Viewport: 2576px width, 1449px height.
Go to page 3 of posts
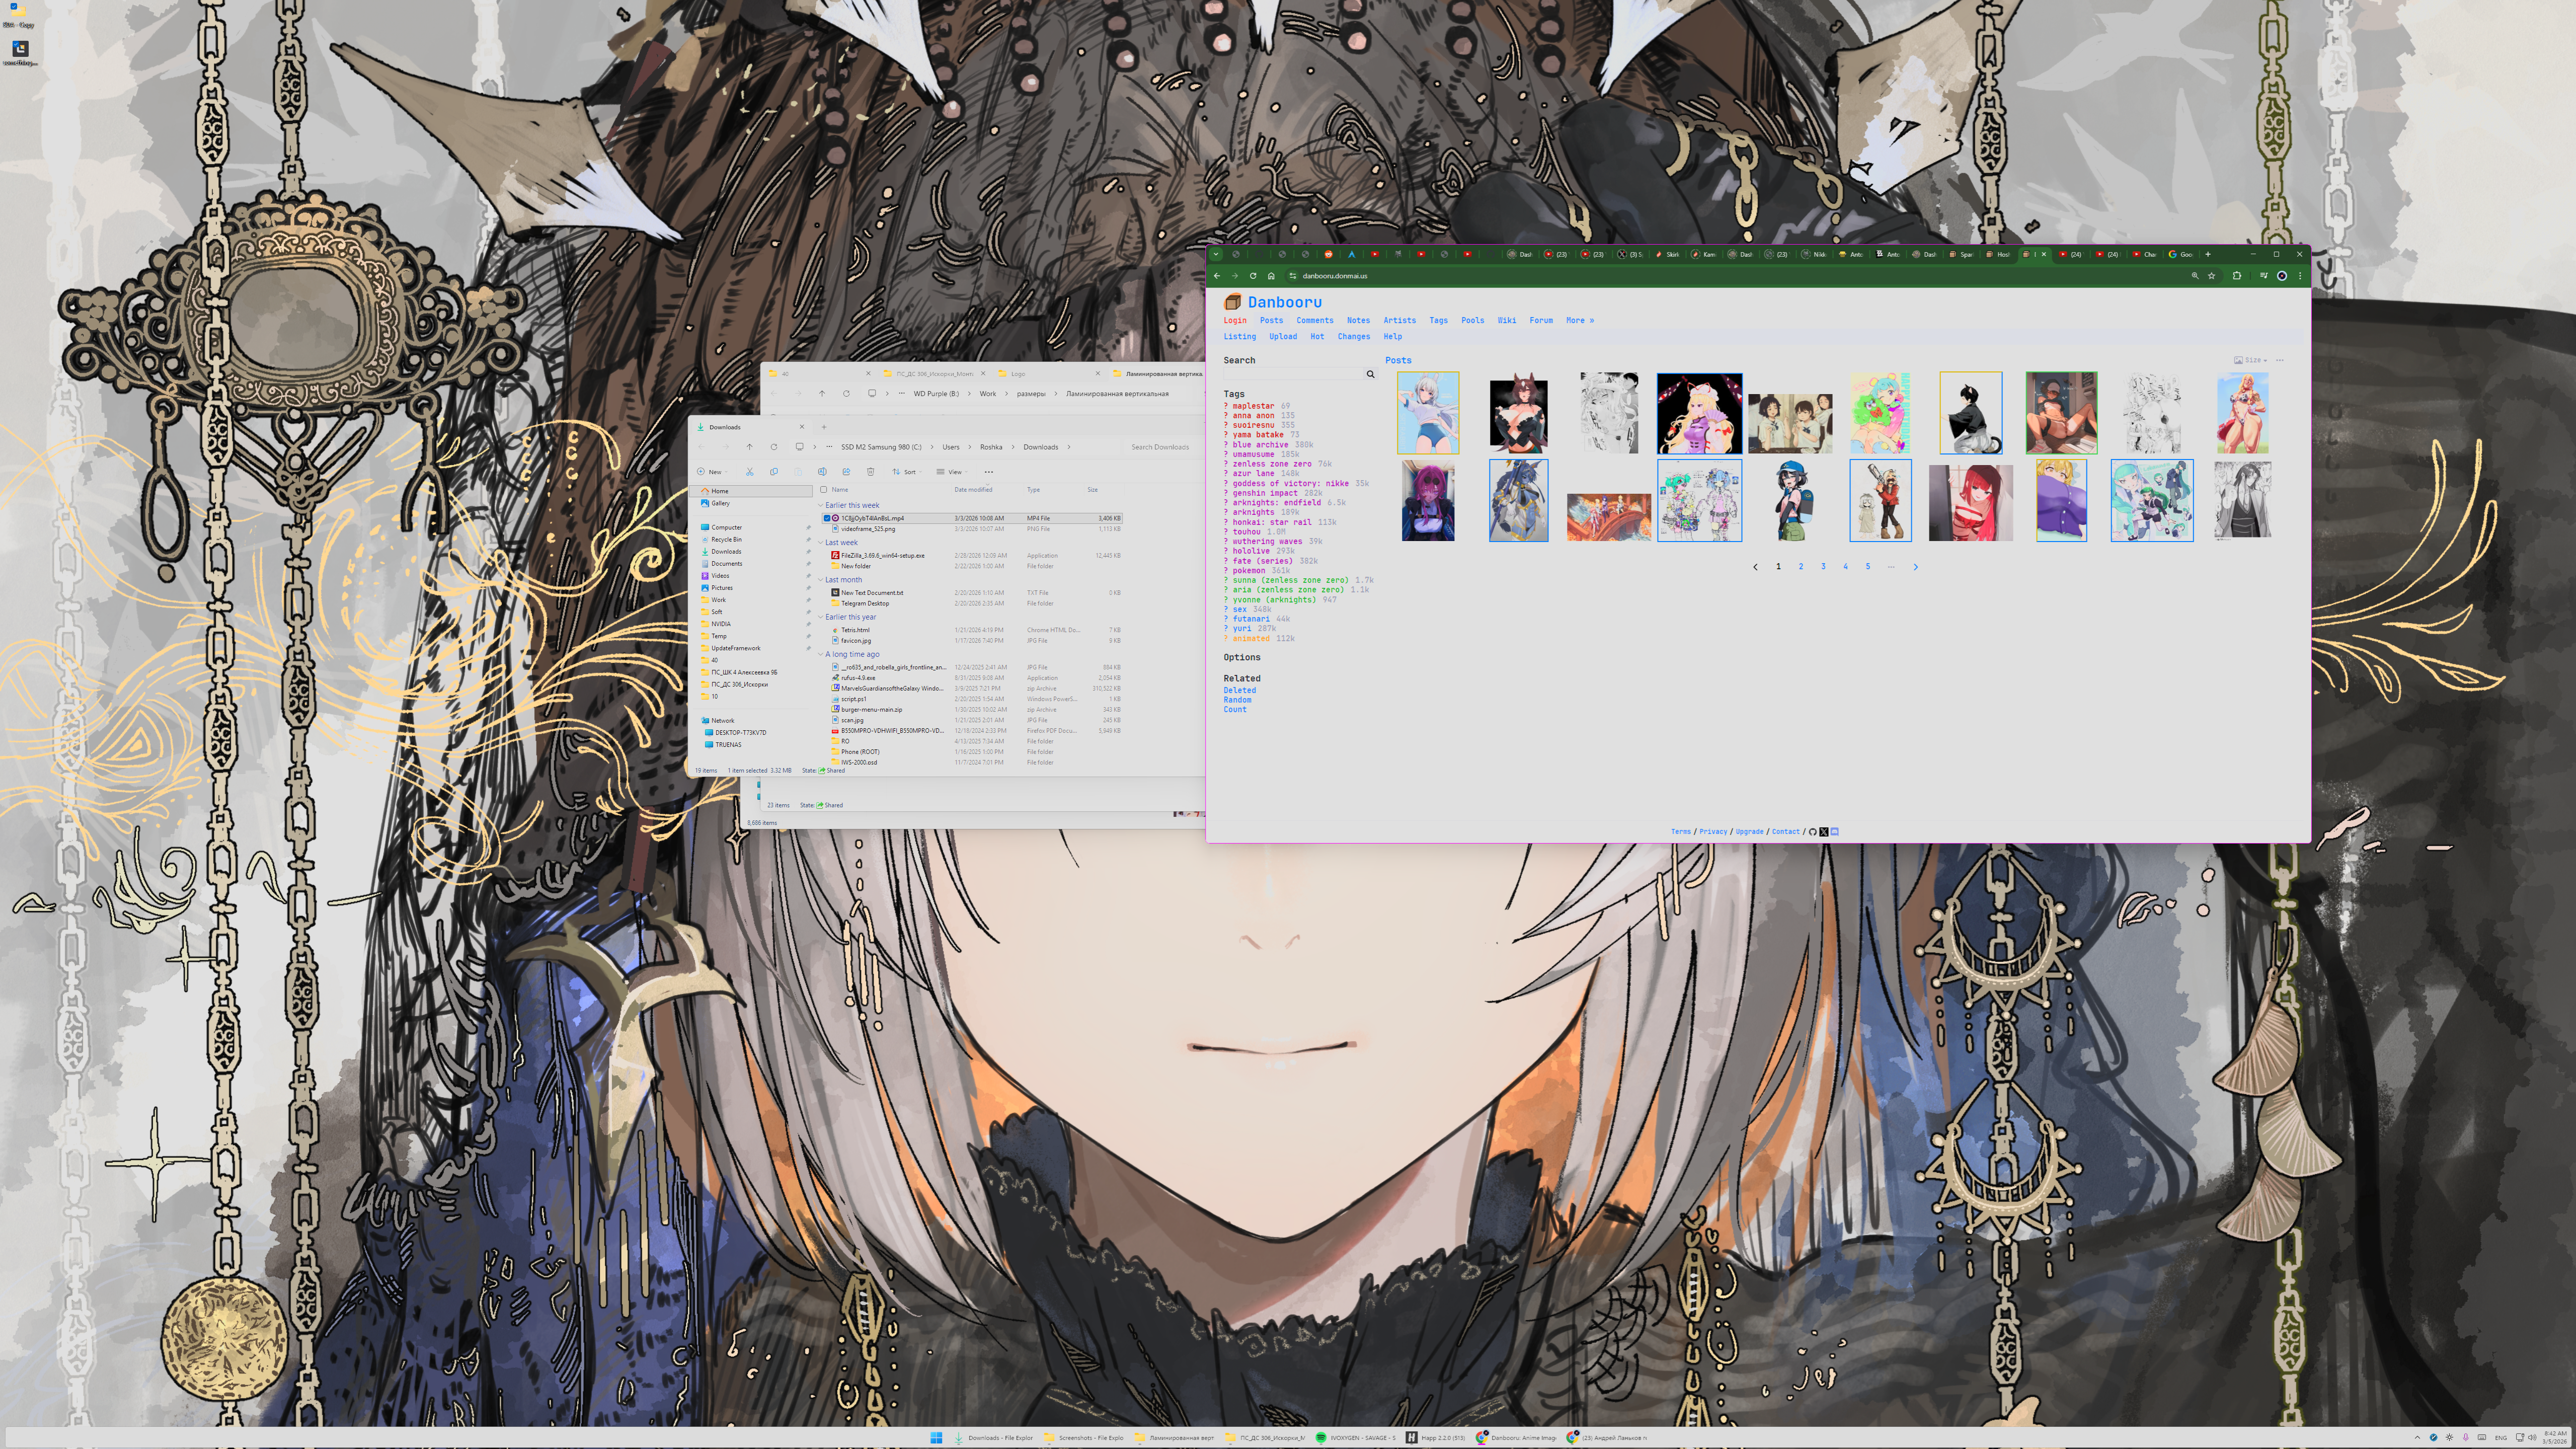[1823, 567]
